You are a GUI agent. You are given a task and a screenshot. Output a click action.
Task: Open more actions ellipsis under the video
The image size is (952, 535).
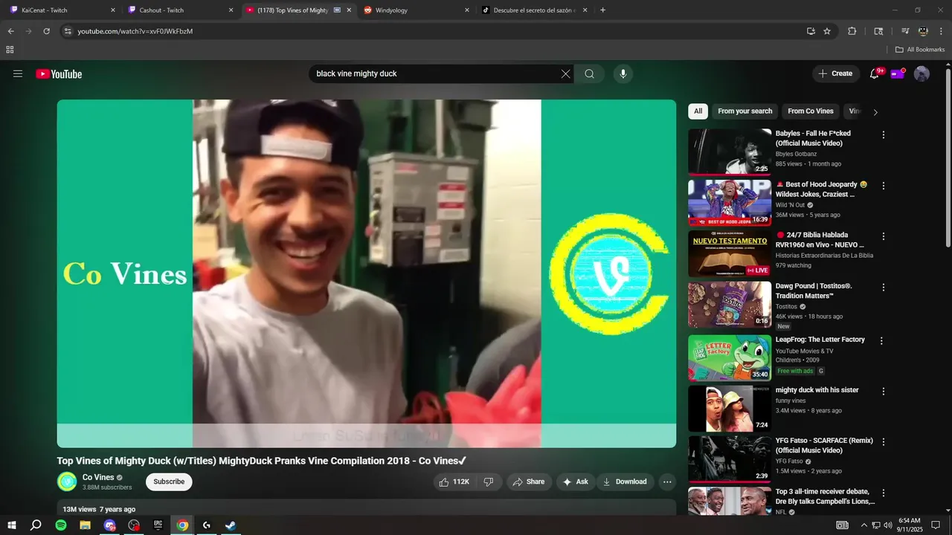point(667,481)
